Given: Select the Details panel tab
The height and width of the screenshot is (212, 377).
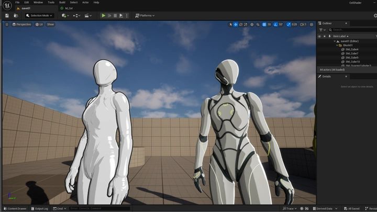Looking at the screenshot, I should click(326, 76).
